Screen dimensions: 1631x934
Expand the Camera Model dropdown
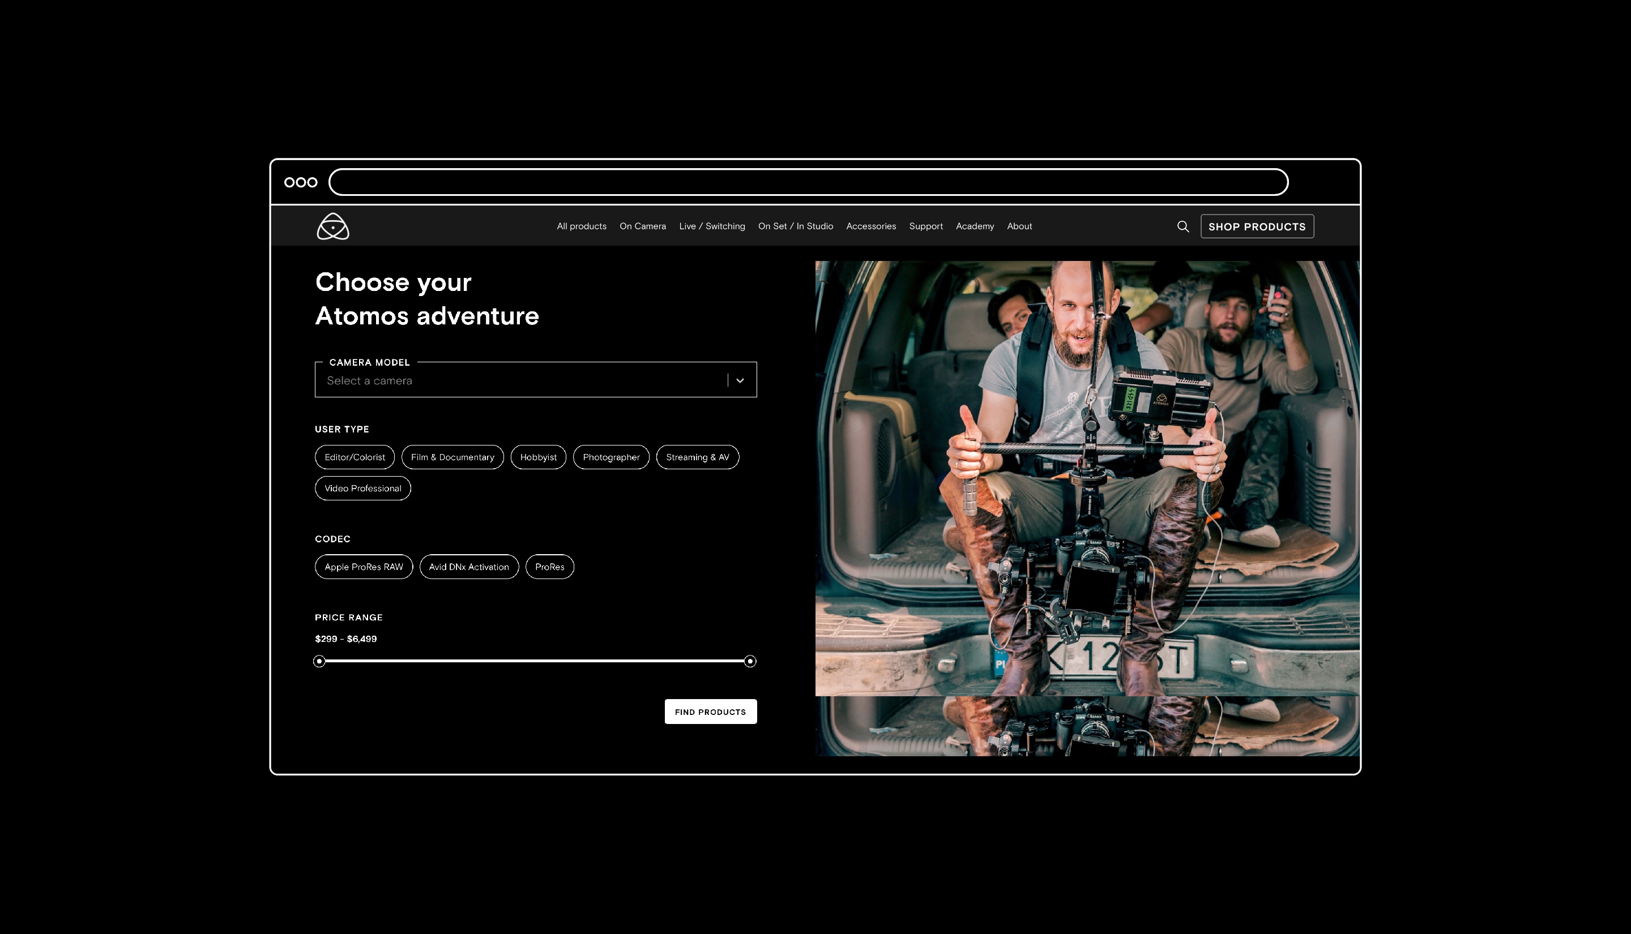739,380
